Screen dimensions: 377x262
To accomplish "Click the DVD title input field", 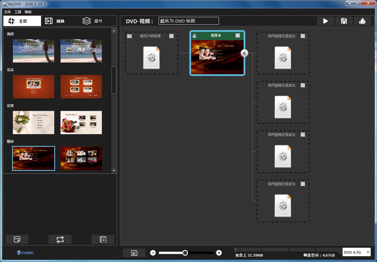I will [188, 21].
